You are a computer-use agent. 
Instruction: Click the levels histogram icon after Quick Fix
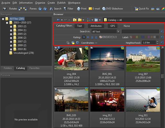pyautogui.click(x=153, y=9)
